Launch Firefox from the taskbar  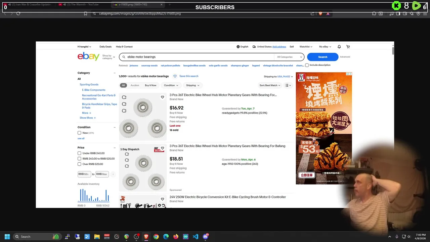point(176,237)
